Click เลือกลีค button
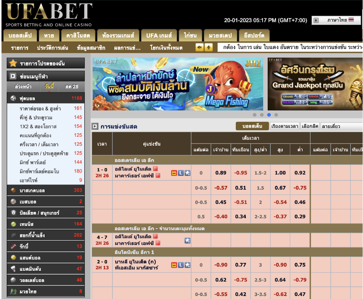The image size is (363, 299). [310, 126]
